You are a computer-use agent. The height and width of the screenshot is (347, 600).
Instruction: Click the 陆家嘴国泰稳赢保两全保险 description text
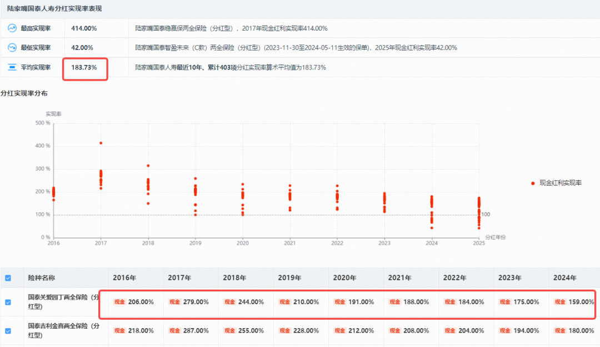click(x=231, y=28)
